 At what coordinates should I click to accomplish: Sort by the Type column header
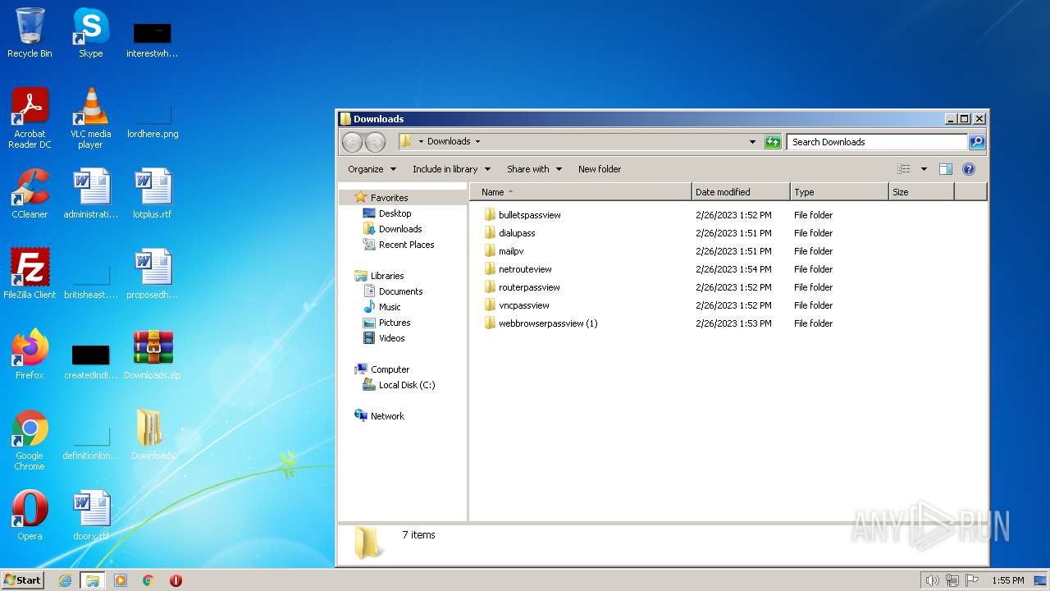pyautogui.click(x=839, y=192)
